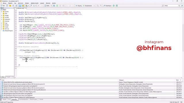Viewport: 184px width, 103px height.
Task: Open the Dosya menu
Action: (5, 3)
